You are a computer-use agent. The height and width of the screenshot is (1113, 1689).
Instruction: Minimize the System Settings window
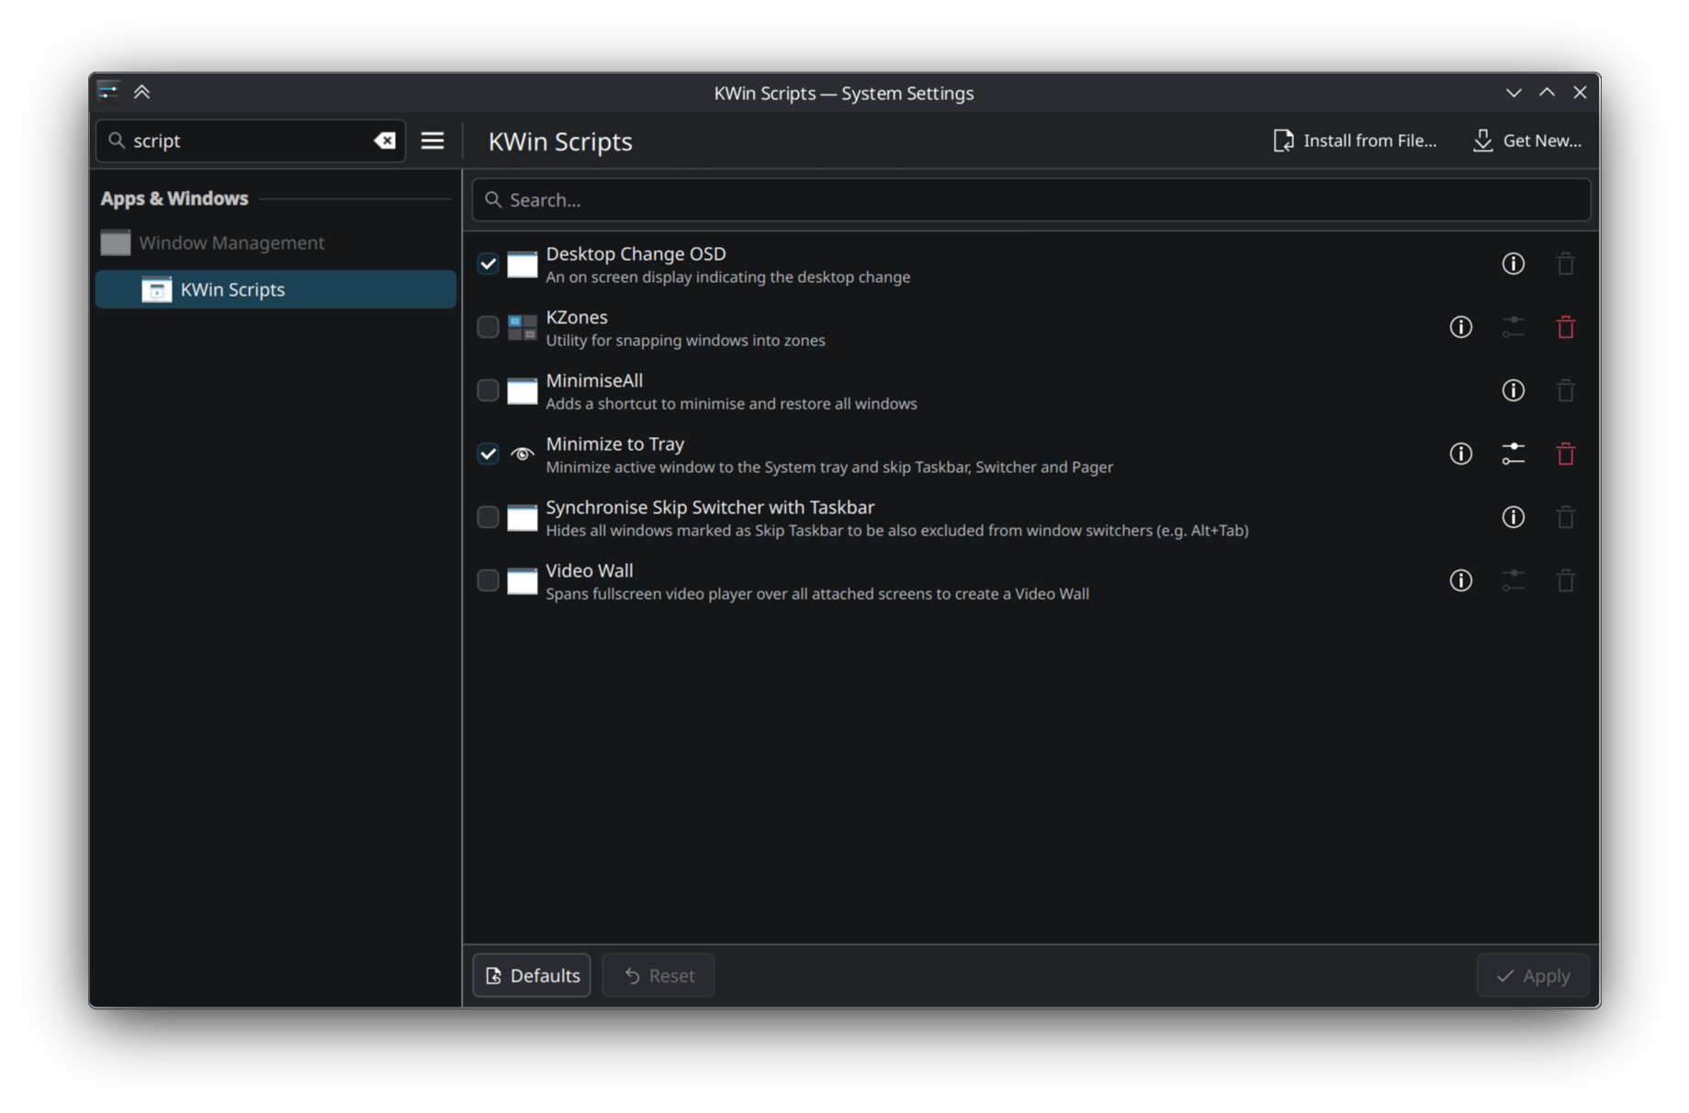[1514, 93]
